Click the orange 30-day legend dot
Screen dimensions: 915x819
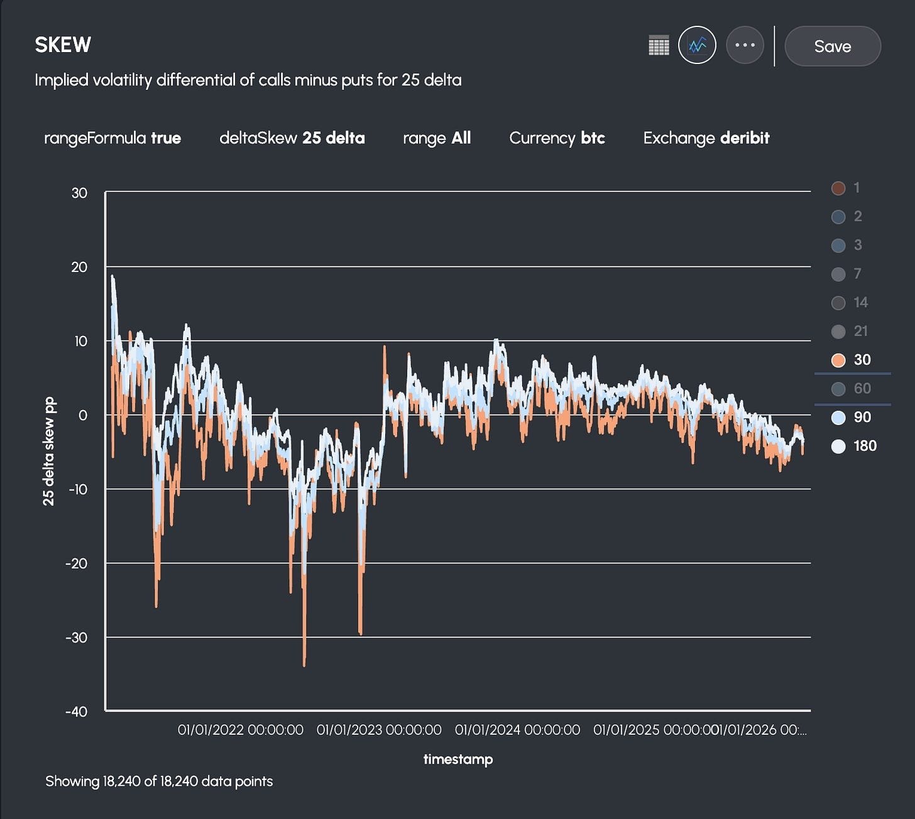pyautogui.click(x=837, y=359)
